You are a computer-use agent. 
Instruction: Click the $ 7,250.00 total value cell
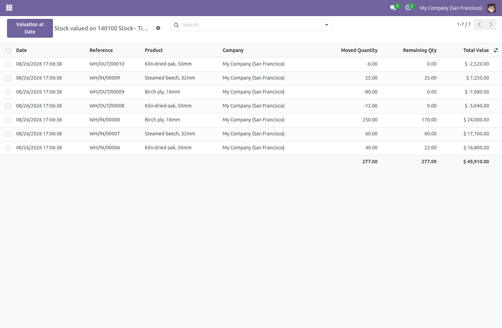(x=478, y=78)
